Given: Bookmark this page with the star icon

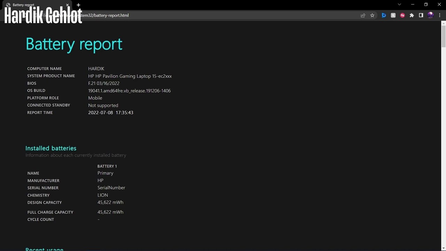Looking at the screenshot, I should [x=372, y=15].
